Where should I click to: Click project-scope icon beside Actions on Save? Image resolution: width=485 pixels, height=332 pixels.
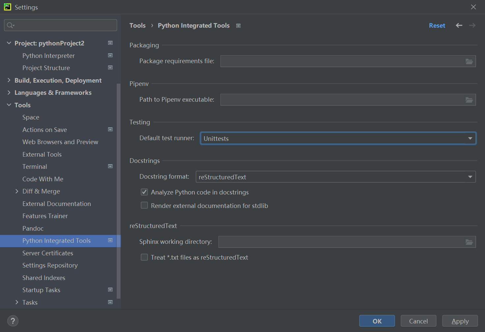tap(110, 129)
